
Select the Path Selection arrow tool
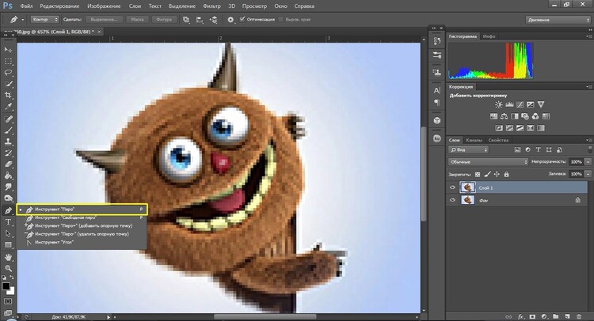point(8,234)
